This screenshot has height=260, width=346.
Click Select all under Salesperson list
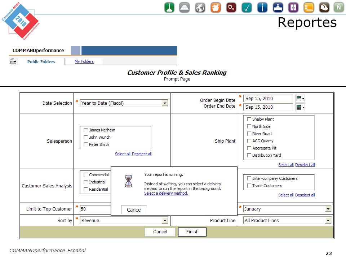click(x=123, y=154)
